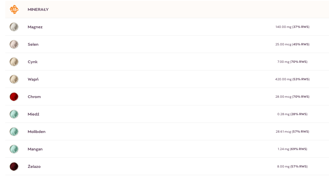This screenshot has height=178, width=329.
Task: Select the Żelazo ingredient label
Action: coord(34,166)
